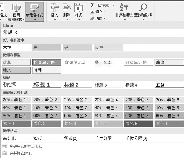Pick 60% - 着色 5 swatch
Screen dimensions: 184x158
click(138, 116)
